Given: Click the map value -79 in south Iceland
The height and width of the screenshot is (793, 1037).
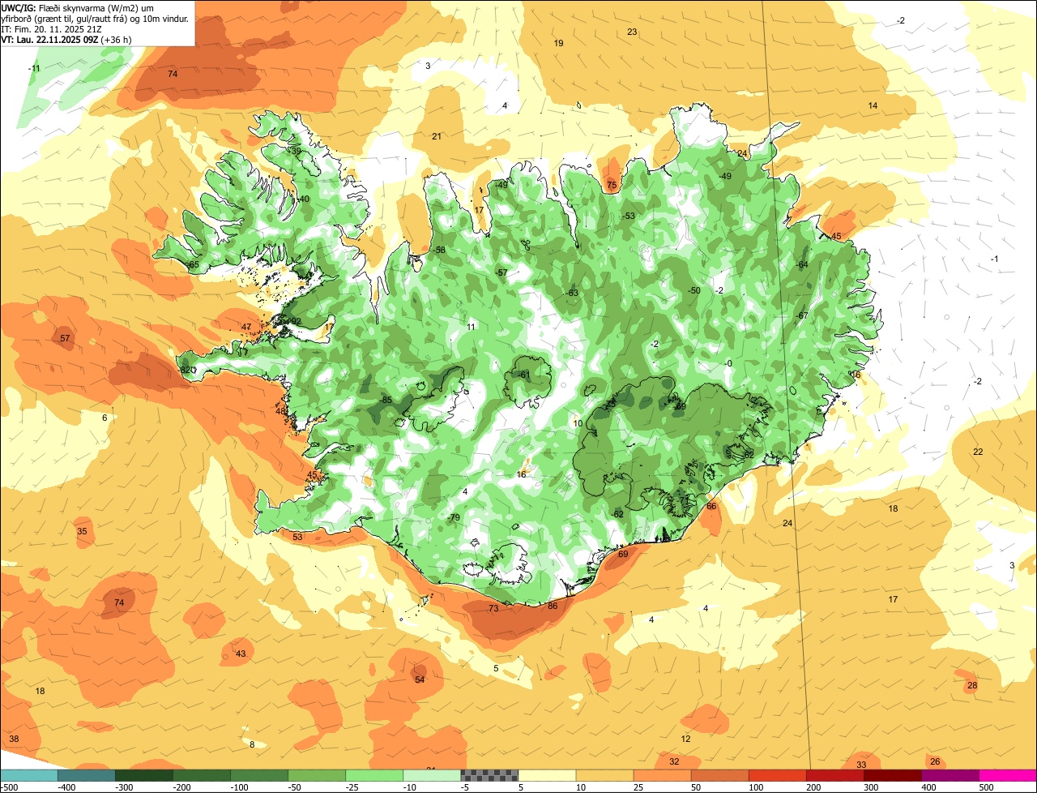Looking at the screenshot, I should pos(453,517).
